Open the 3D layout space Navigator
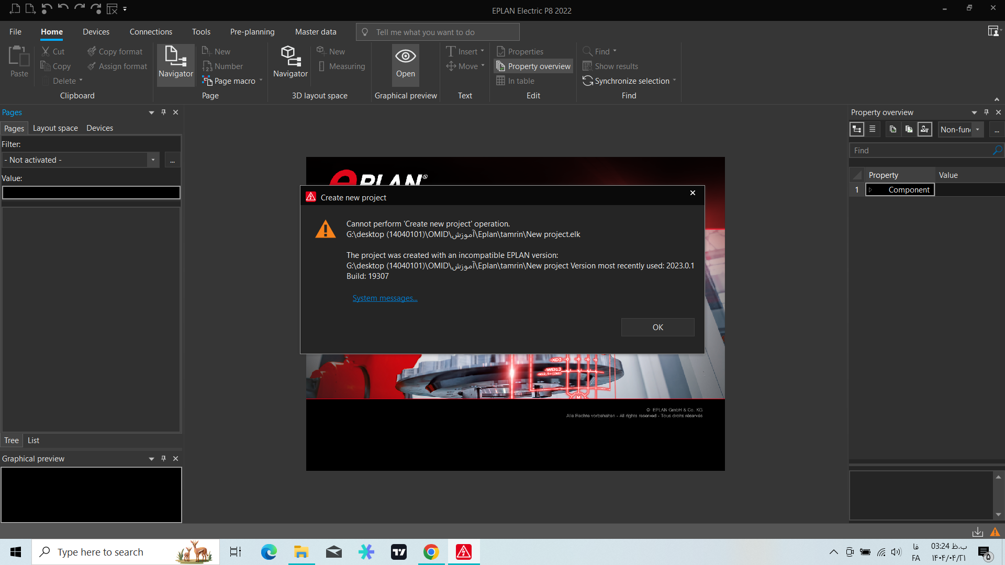 291,63
